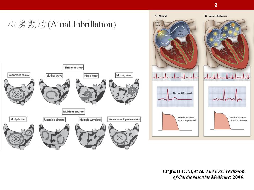Select the Sinus node label
254x190 pixels.
tap(158, 25)
